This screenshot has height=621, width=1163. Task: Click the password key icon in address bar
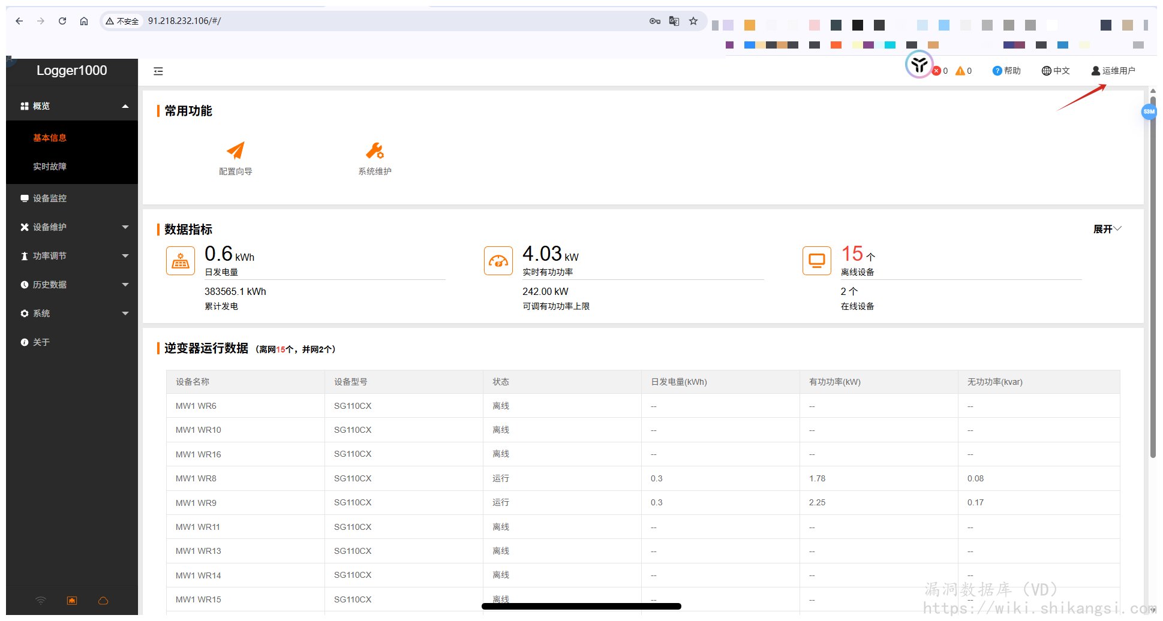click(655, 21)
